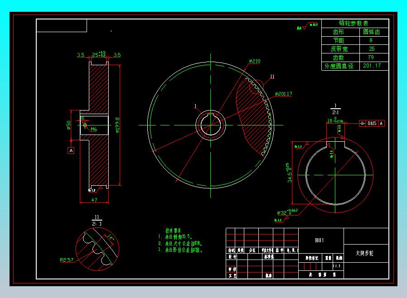Select the symmetry tolerance frame 0.015 A
The image size is (407, 298).
(372, 124)
